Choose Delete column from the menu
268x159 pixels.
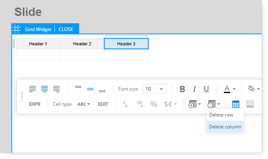[x=225, y=127]
